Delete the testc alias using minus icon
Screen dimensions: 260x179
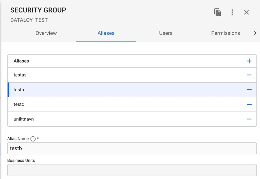[249, 104]
